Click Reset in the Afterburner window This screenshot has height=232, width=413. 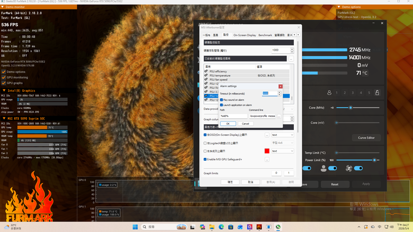pos(335,184)
